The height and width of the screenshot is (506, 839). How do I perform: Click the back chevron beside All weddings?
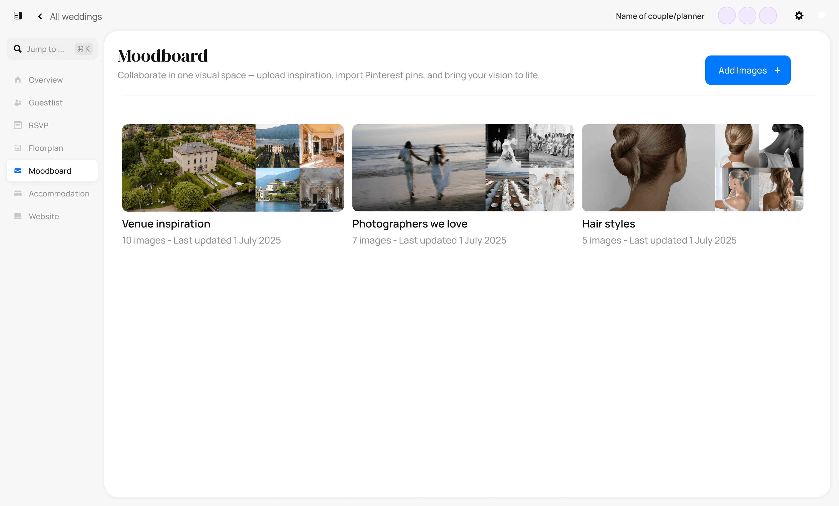pos(40,16)
